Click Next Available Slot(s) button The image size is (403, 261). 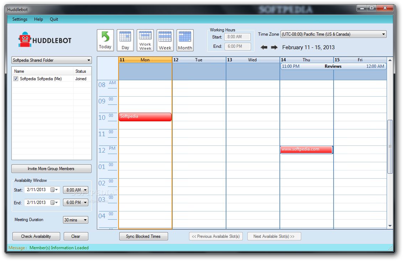click(274, 236)
